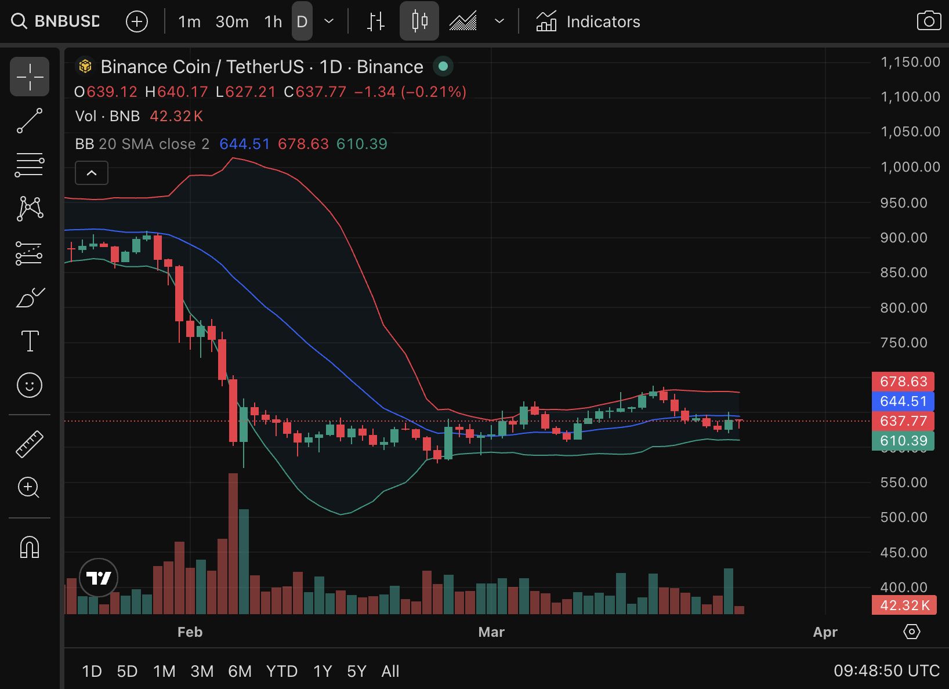Collapse the indicator legend panel
Screen dimensions: 949x689
click(x=91, y=172)
